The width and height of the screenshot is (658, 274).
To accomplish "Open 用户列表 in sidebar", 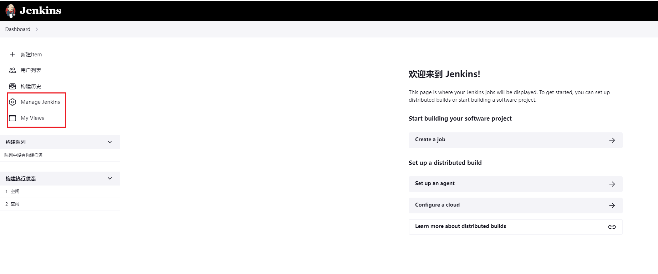I will (31, 70).
